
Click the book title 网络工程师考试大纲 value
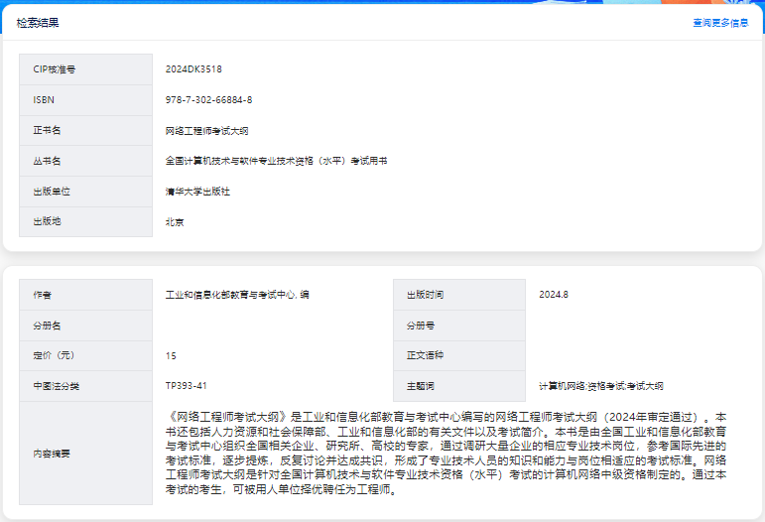pos(206,131)
